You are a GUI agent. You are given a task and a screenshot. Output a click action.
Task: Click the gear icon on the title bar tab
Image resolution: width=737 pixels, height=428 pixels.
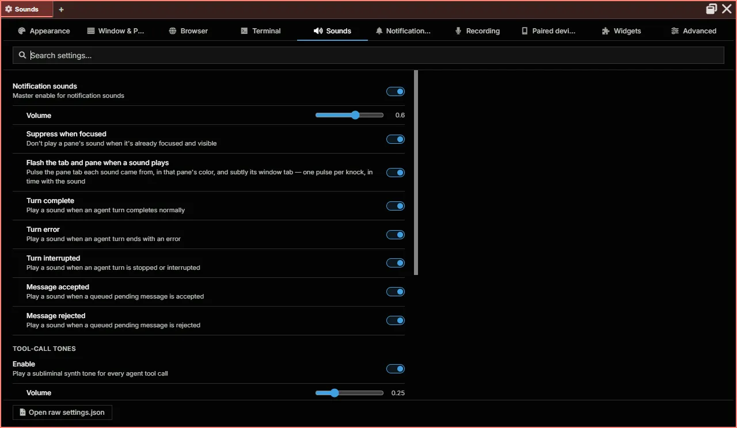click(9, 9)
